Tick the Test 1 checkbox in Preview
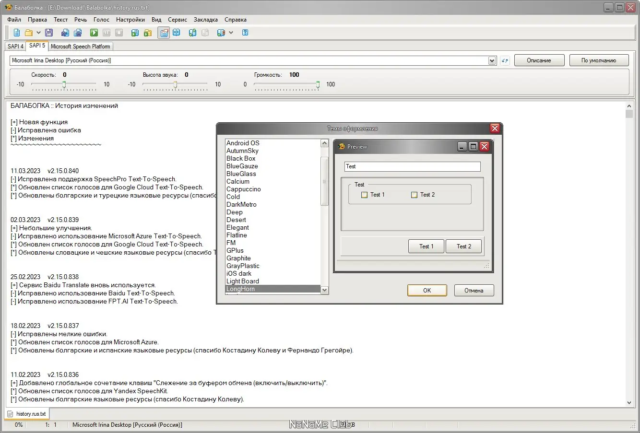Image resolution: width=640 pixels, height=433 pixels. [364, 195]
